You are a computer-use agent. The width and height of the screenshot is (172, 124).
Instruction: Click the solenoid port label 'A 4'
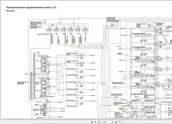71,34
